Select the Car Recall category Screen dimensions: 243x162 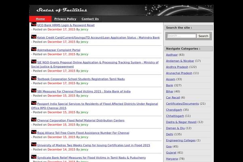(173, 98)
